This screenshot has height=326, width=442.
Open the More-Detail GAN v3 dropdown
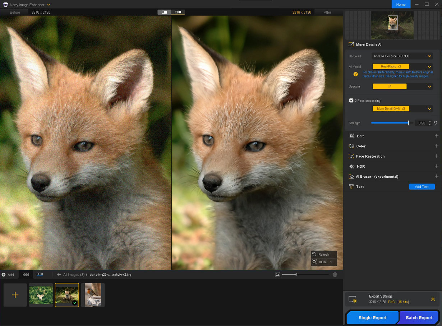click(x=402, y=108)
